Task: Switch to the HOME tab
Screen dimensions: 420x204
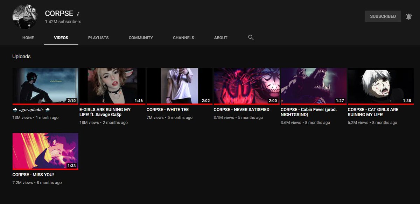Action: pos(28,38)
